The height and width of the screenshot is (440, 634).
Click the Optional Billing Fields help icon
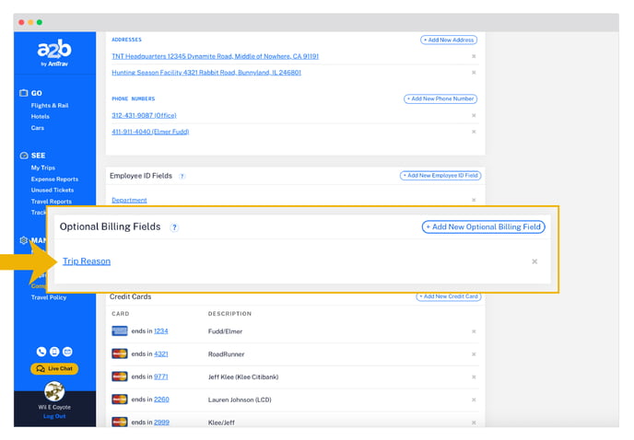tap(174, 227)
